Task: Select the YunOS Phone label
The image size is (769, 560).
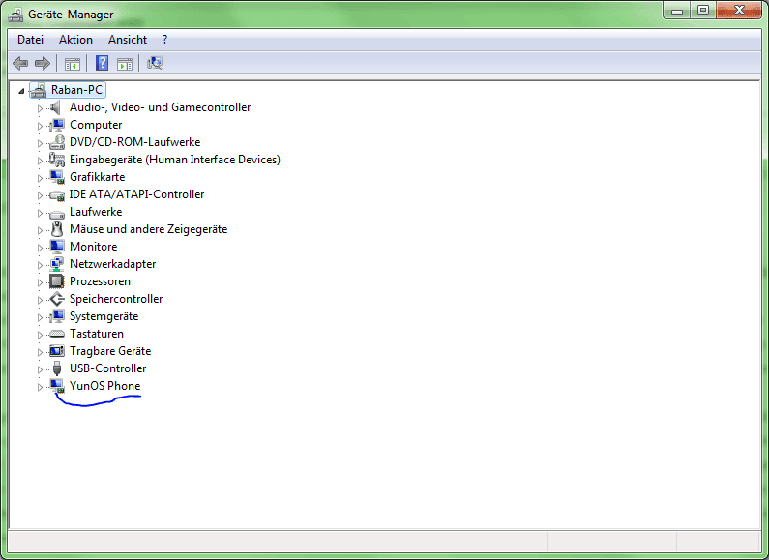Action: click(105, 386)
